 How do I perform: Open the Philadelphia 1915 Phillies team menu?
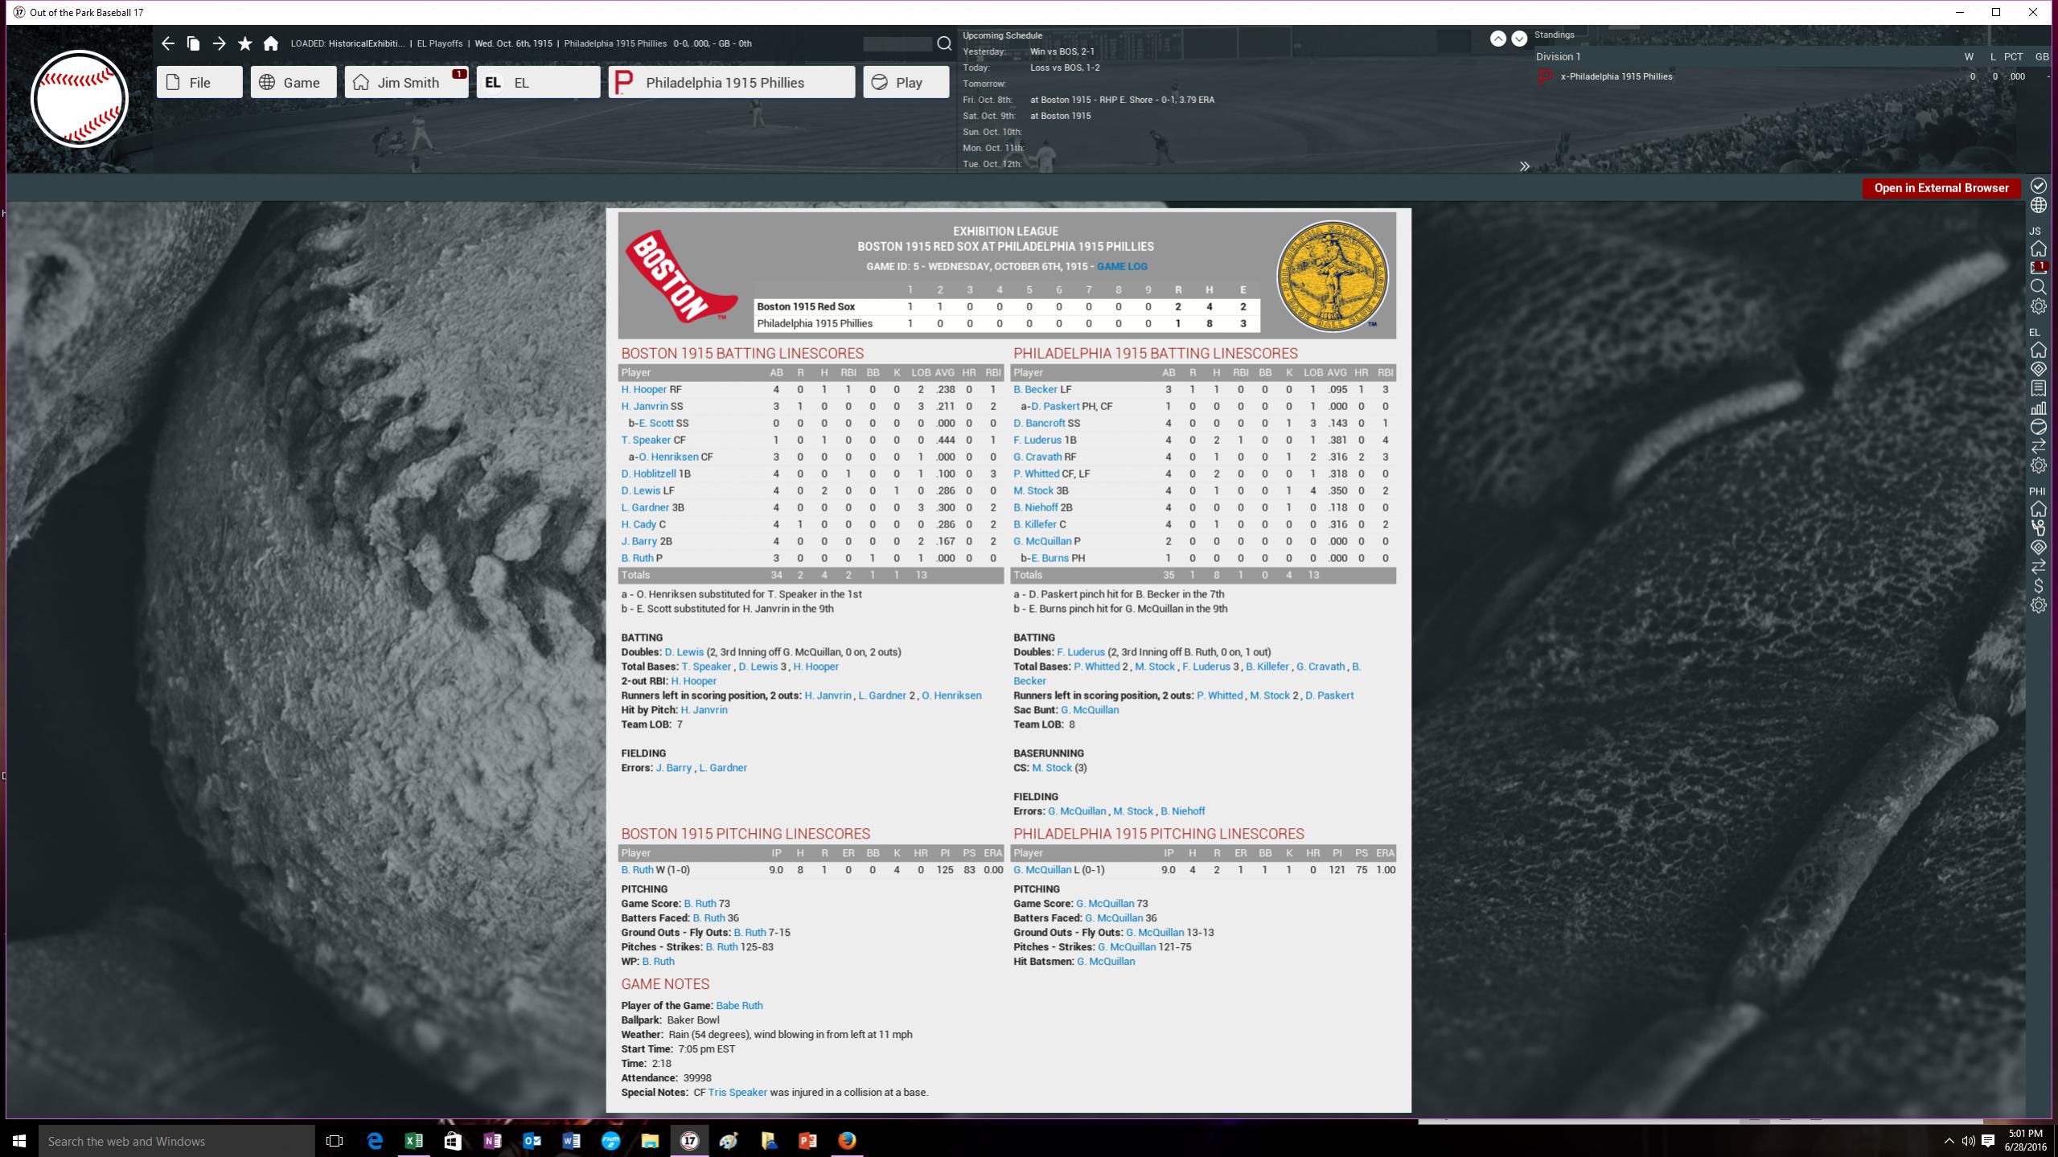pos(731,82)
